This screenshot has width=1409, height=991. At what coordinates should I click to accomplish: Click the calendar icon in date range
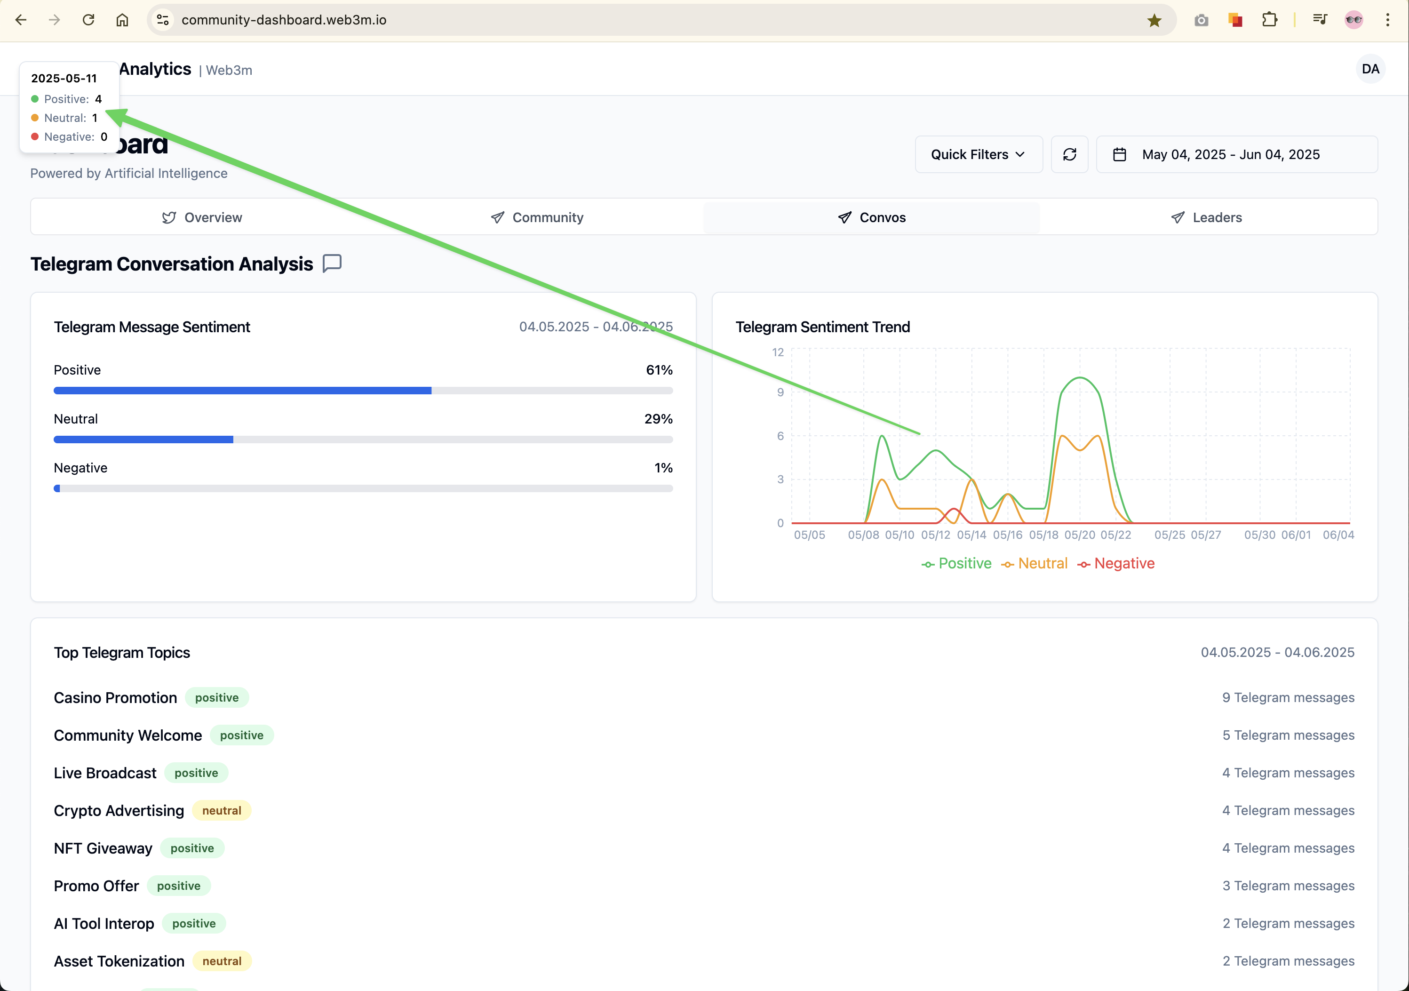1119,154
